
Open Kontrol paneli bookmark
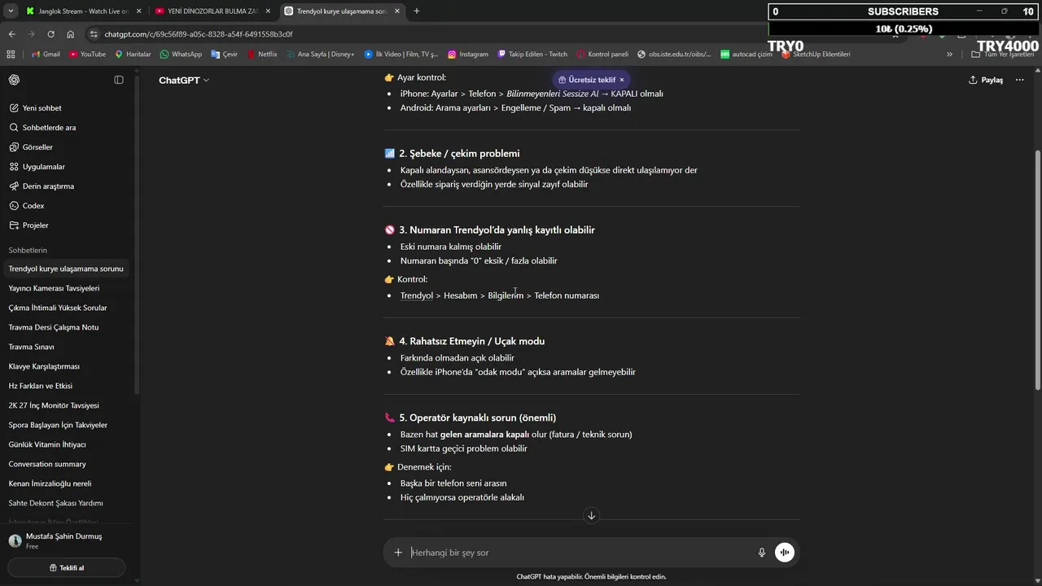click(x=602, y=55)
